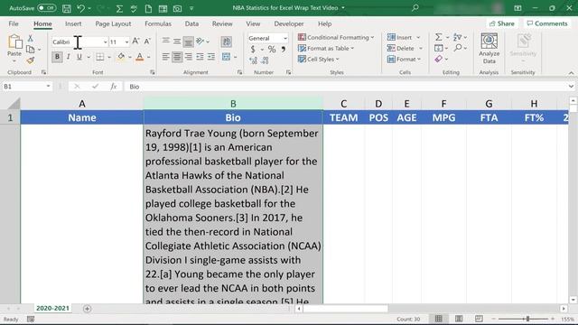Click the New blank file icon in the title bar
578x325 pixels.
tap(148, 8)
